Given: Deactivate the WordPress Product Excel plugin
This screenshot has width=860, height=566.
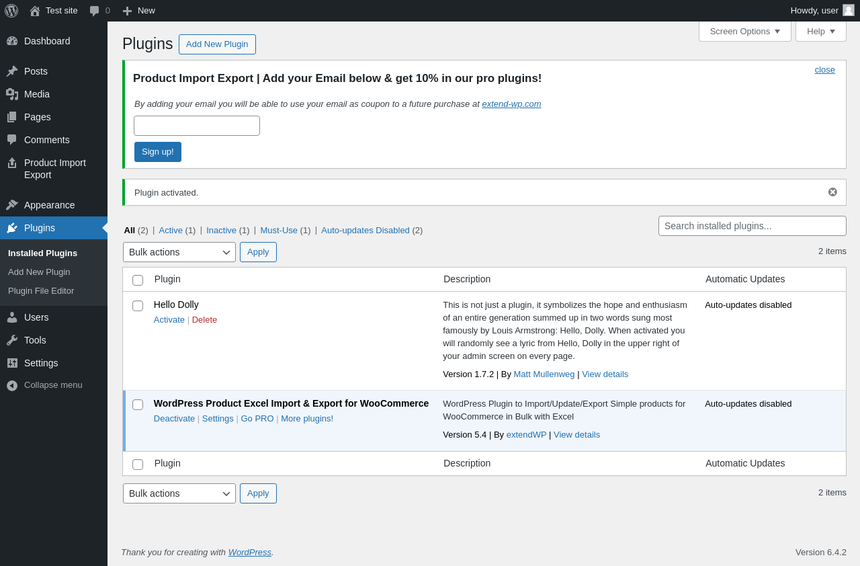Looking at the screenshot, I should pyautogui.click(x=174, y=418).
